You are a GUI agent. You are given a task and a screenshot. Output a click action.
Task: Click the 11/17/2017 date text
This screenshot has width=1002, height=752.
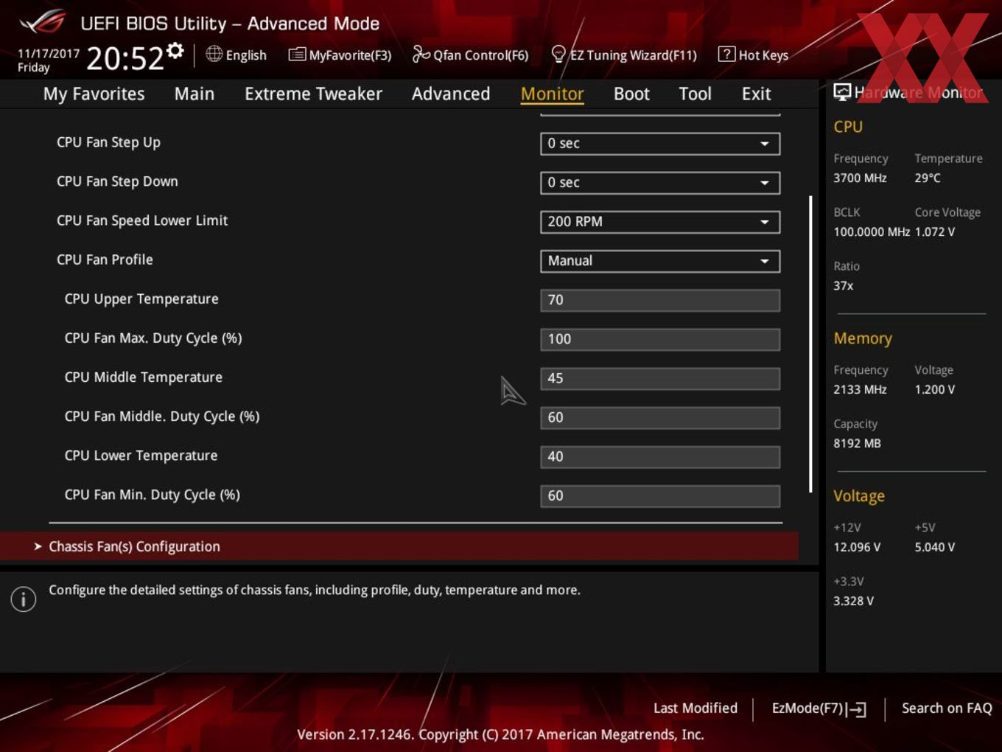point(49,54)
